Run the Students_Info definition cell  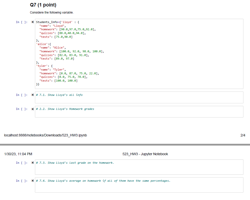[32, 22]
